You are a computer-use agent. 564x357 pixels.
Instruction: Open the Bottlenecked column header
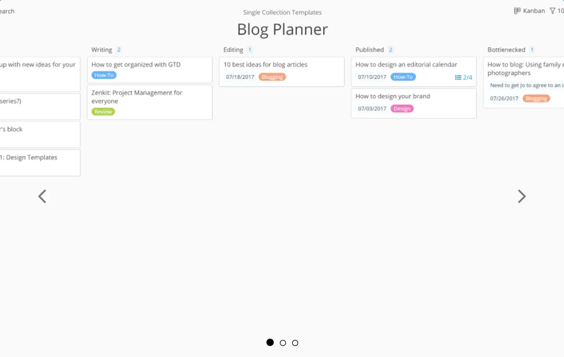(506, 50)
